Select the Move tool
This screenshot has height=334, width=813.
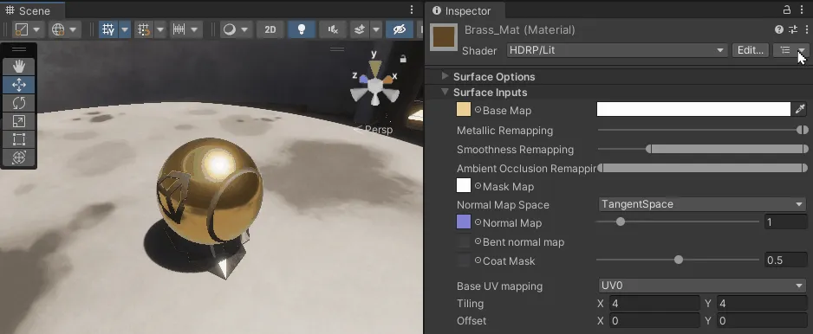tap(19, 85)
